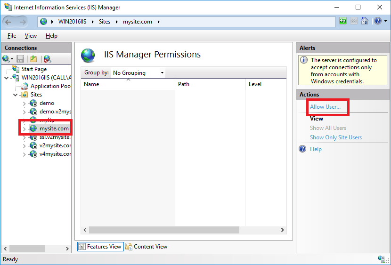Click the status bar network icon
391x265 pixels.
382,259
